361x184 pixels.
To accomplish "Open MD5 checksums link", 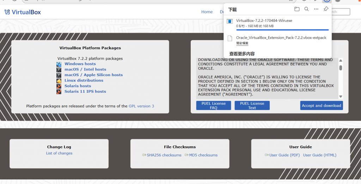I will point(203,155).
